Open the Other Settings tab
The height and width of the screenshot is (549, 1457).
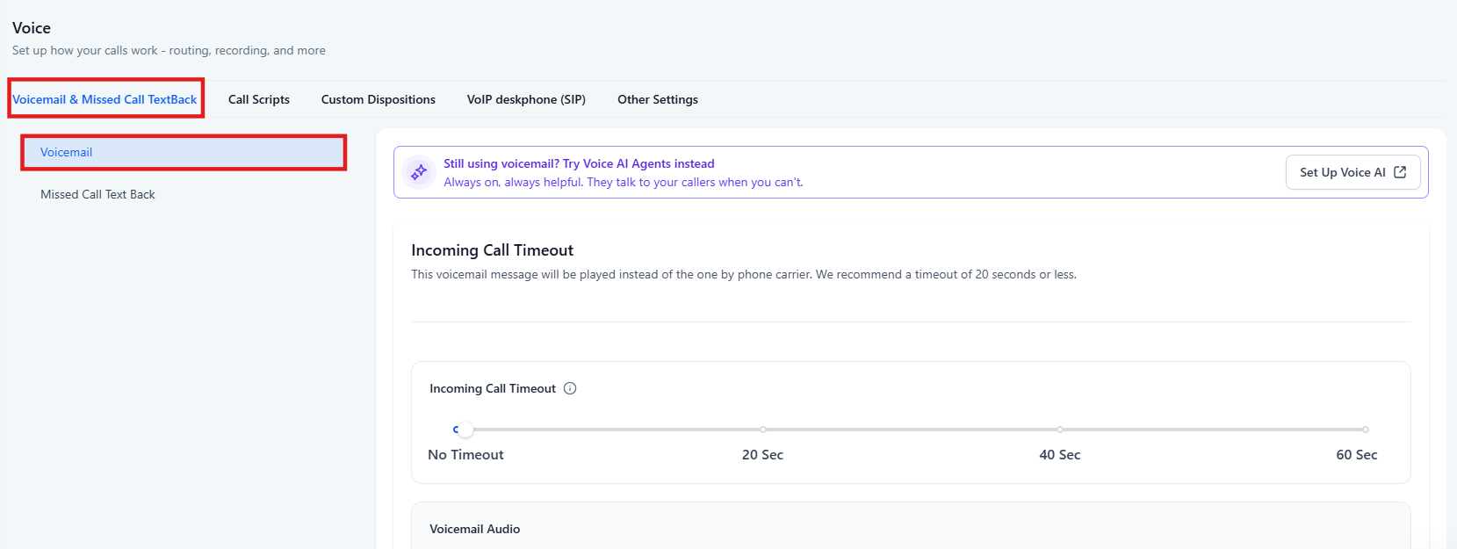[658, 99]
